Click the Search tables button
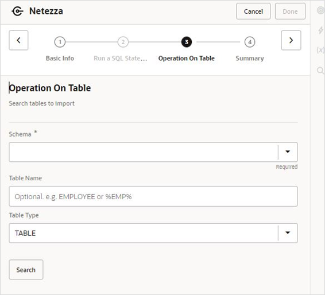Image resolution: width=325 pixels, height=295 pixels. click(x=26, y=270)
